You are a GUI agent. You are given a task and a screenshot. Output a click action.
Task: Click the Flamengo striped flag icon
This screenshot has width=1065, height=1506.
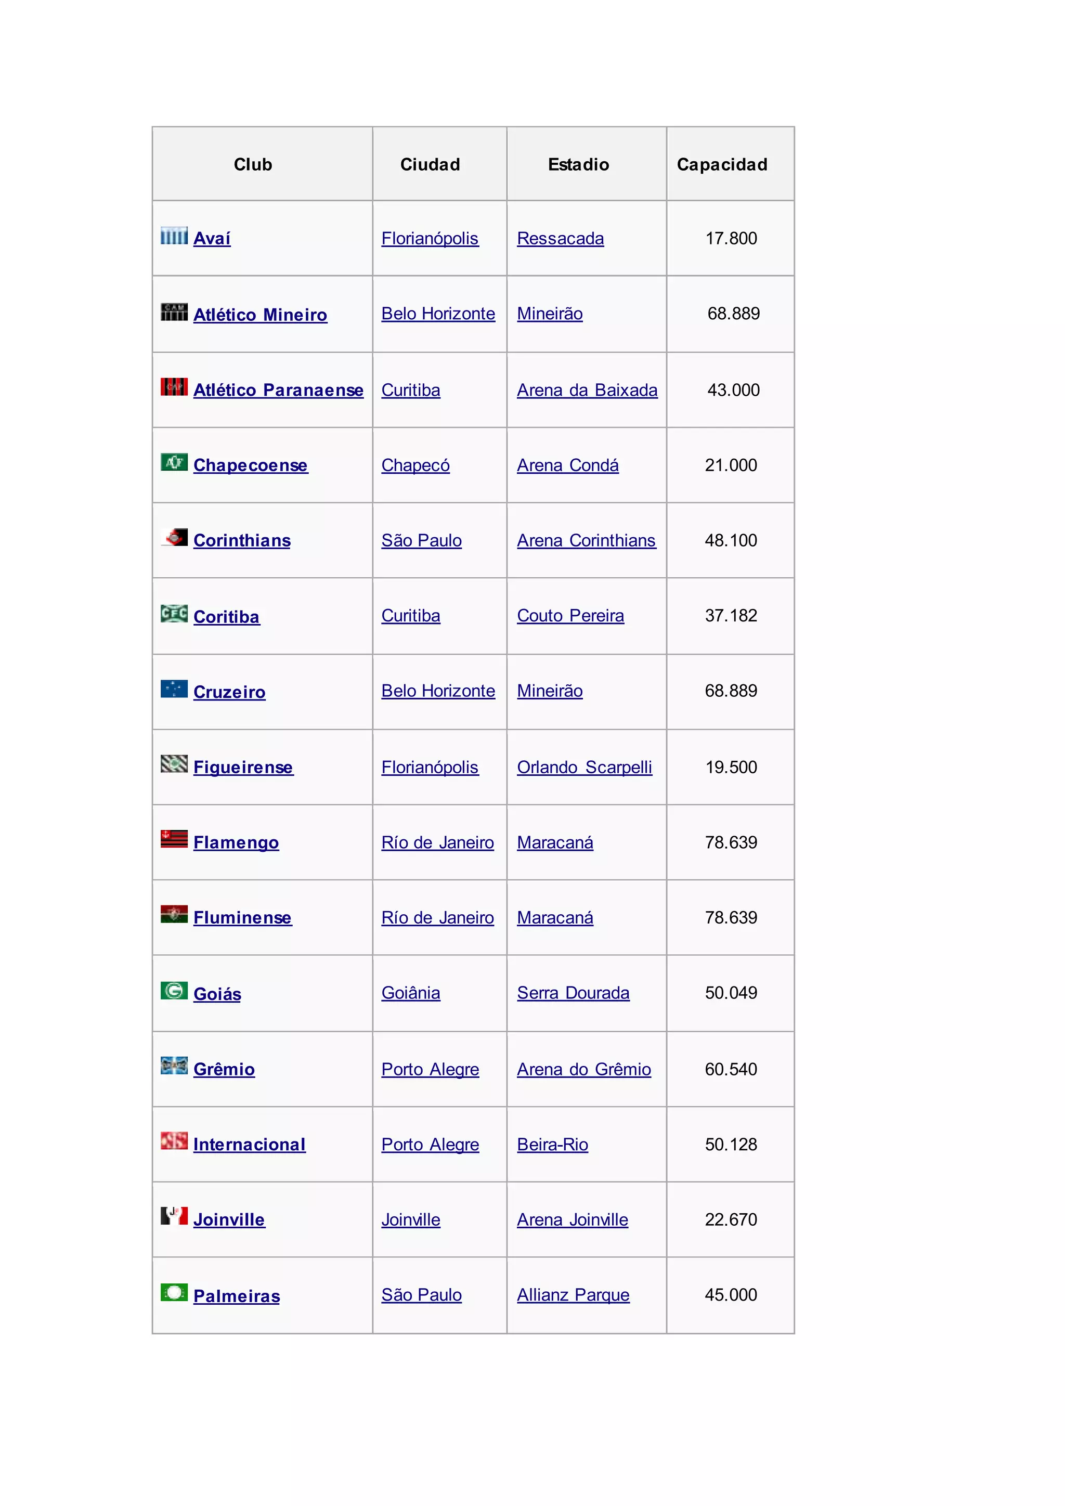coord(174,839)
